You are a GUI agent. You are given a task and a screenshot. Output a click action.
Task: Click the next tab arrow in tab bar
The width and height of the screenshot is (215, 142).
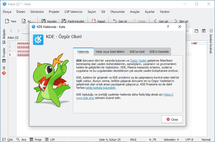tap(19, 31)
